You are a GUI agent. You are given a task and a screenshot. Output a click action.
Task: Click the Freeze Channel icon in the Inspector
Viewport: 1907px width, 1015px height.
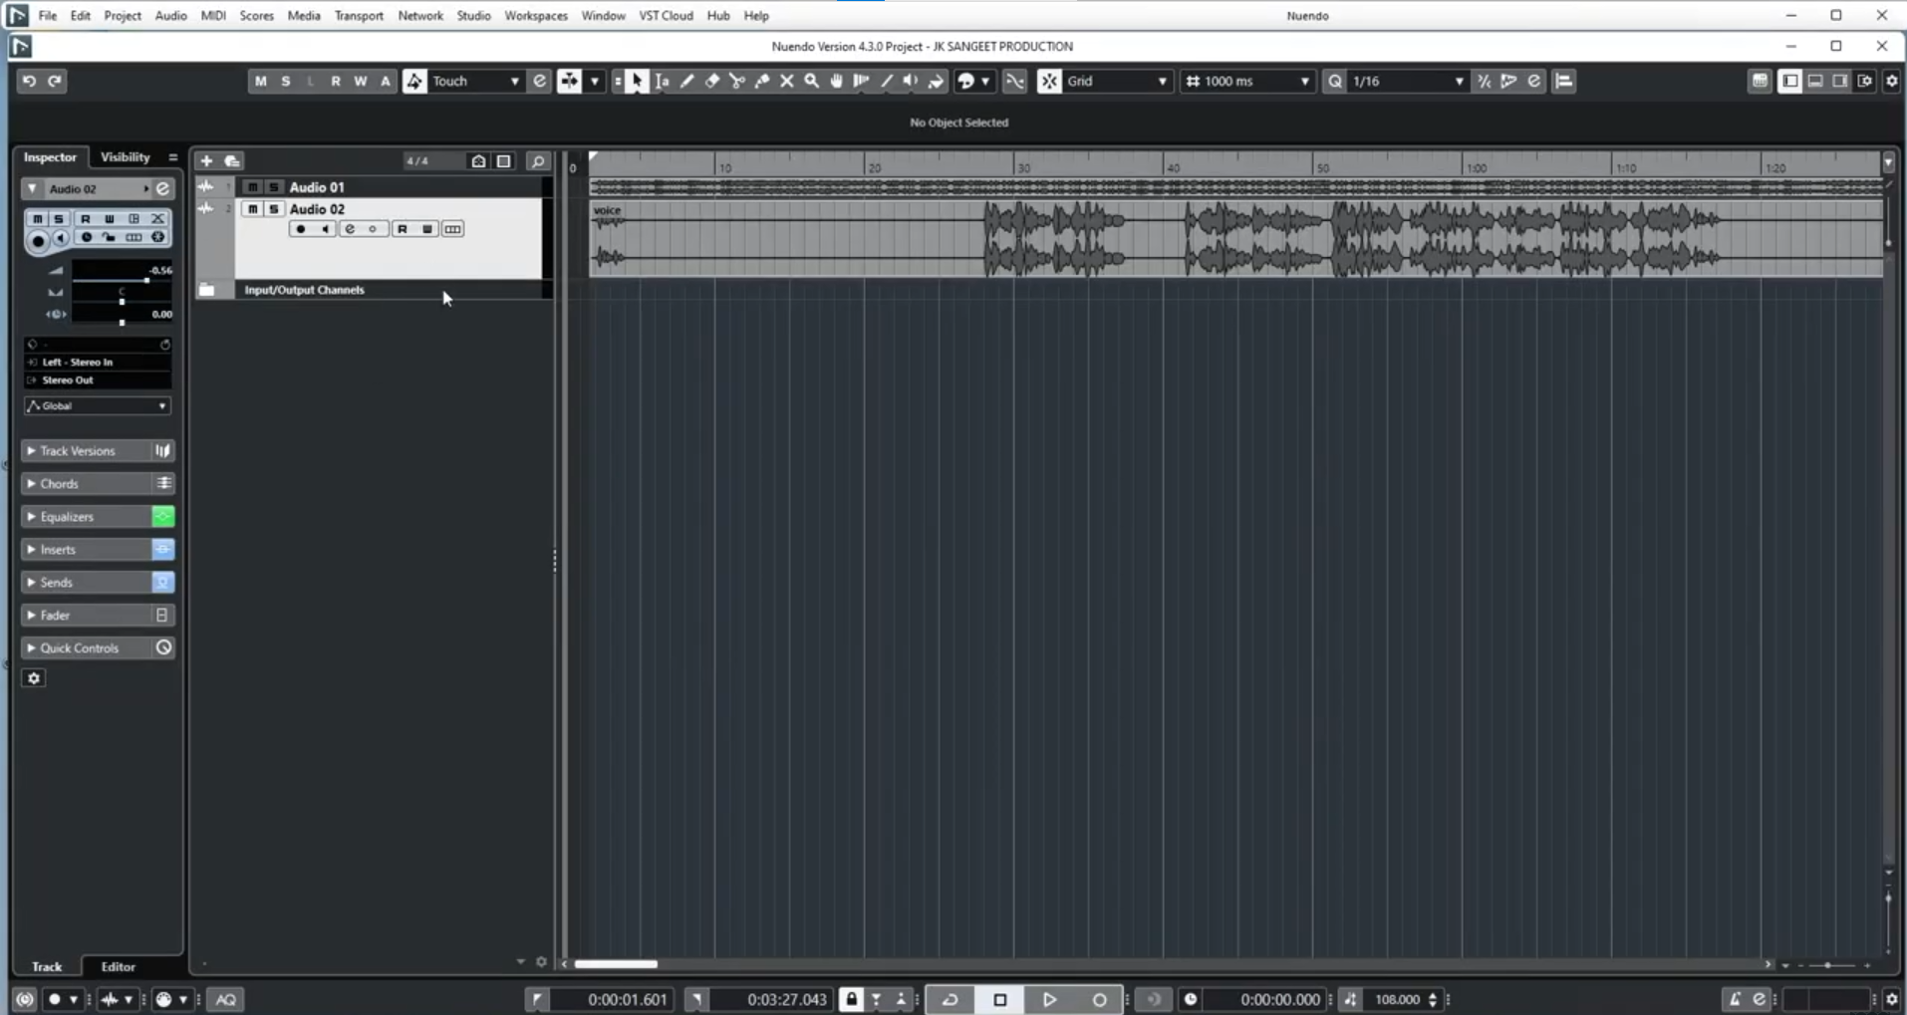point(157,238)
